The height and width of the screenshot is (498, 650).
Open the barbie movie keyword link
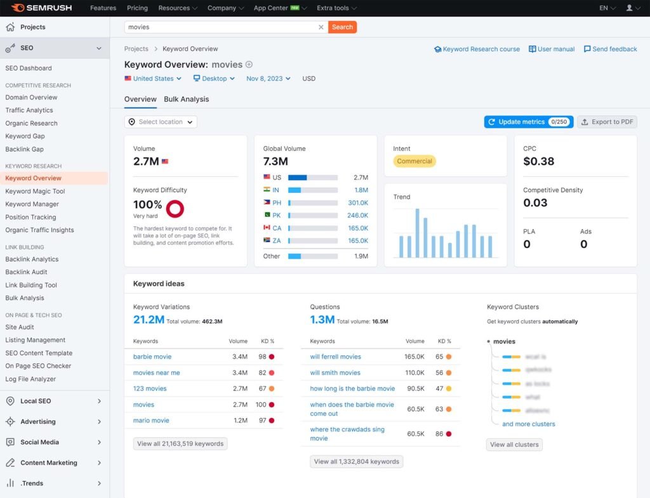152,357
